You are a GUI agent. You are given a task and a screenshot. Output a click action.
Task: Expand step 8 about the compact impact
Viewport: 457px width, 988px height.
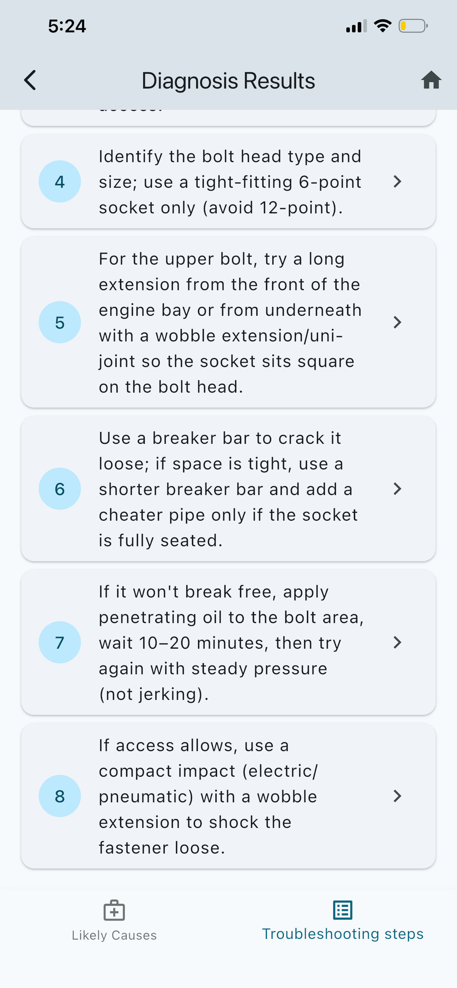pos(398,796)
